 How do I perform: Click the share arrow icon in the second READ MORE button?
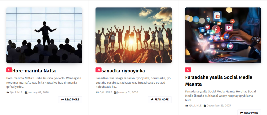152,100
